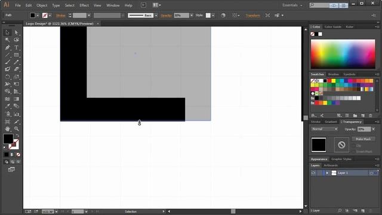Select the Eyedropper tool
382x215 pixels.
(7, 106)
